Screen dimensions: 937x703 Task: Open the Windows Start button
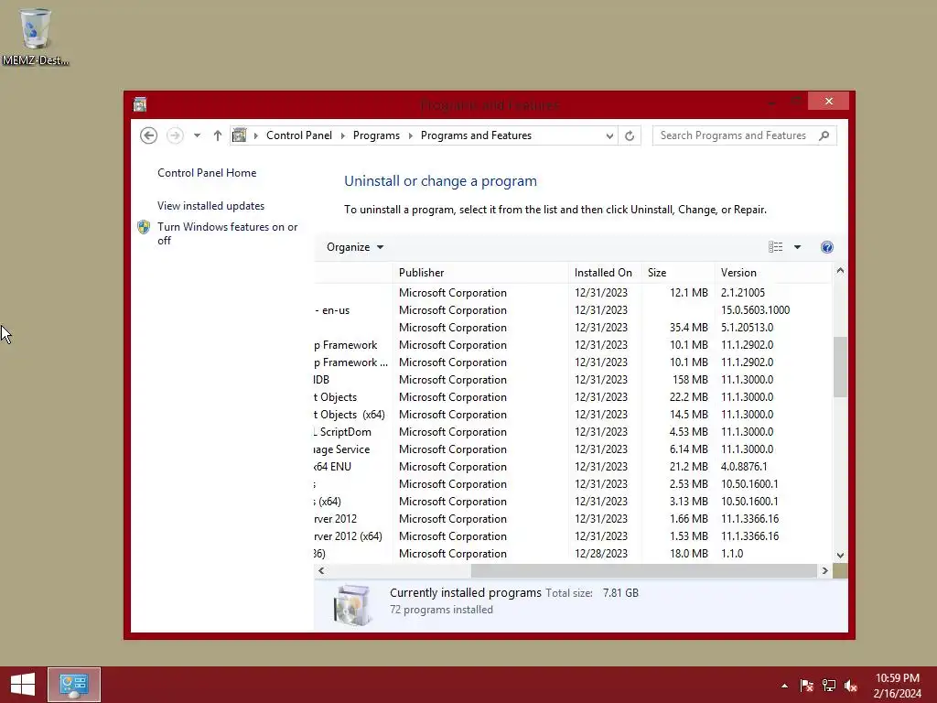coord(23,685)
